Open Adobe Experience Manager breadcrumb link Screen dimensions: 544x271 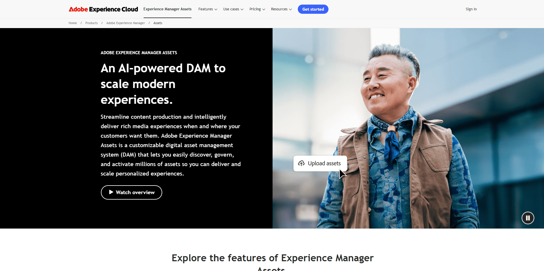[x=126, y=23]
